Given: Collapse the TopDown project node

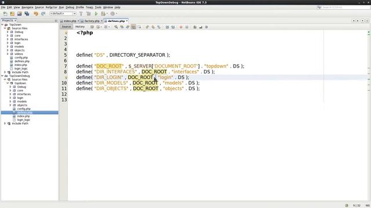Looking at the screenshot, I should pyautogui.click(x=2, y=24).
